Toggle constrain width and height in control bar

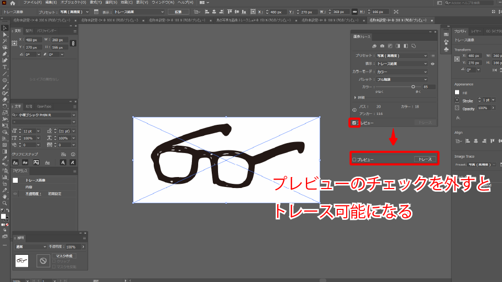pyautogui.click(x=355, y=12)
